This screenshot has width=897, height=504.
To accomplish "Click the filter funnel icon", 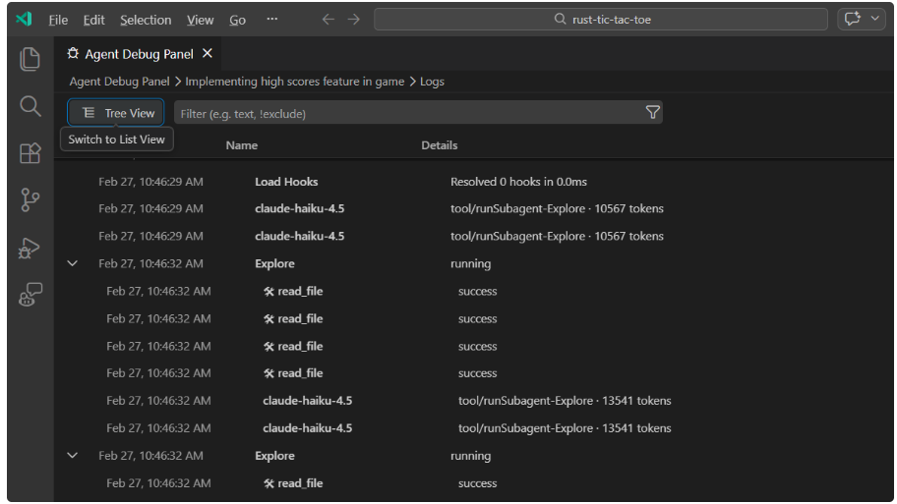I will click(652, 113).
